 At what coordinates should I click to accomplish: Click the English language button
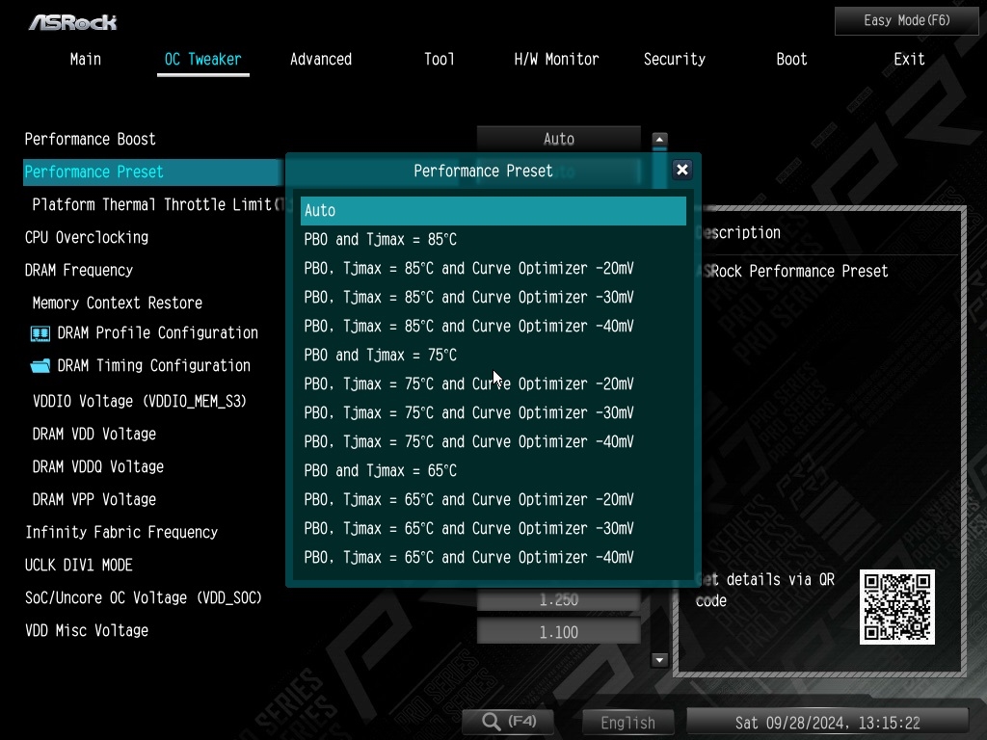click(627, 723)
